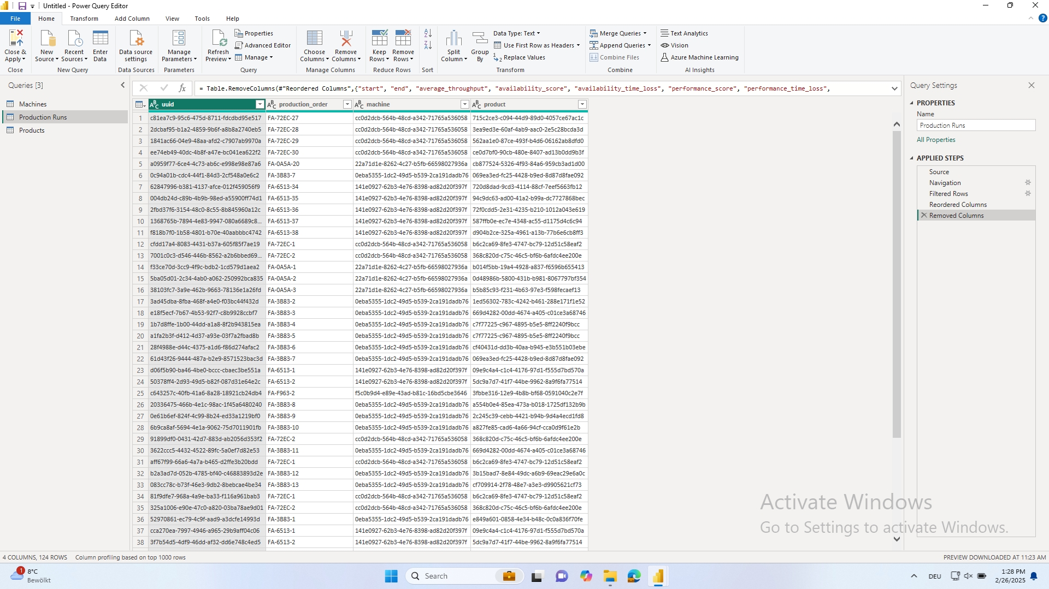Click the Split Column icon
The width and height of the screenshot is (1049, 589).
point(453,39)
